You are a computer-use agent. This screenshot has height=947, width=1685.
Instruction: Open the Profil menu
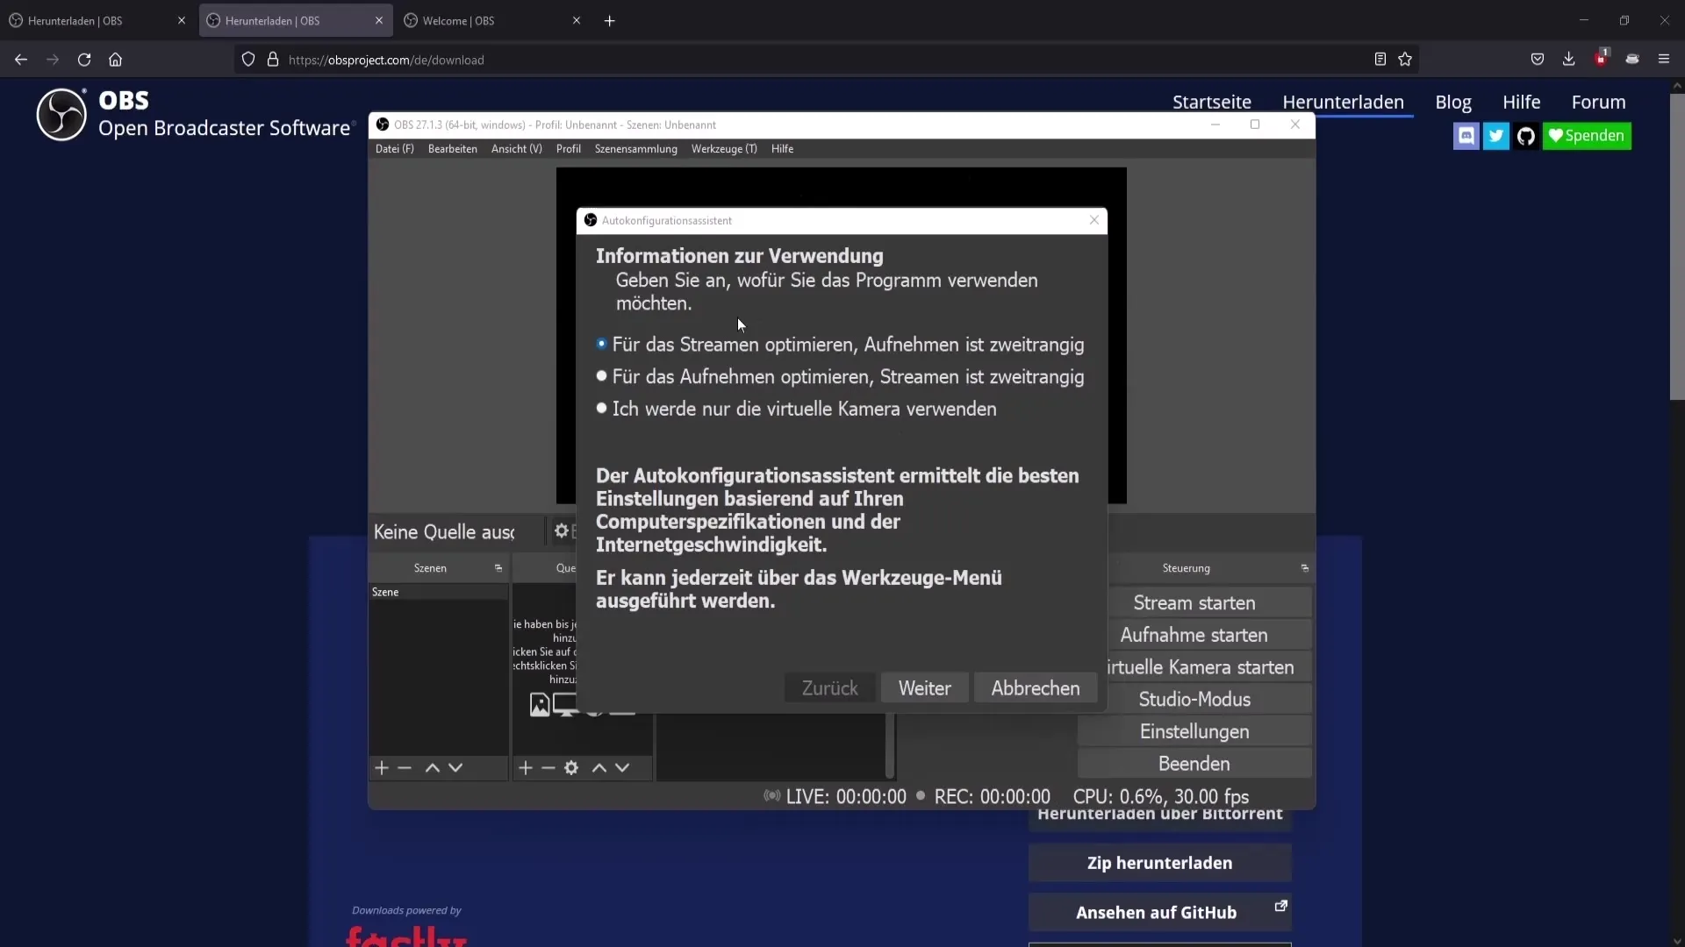568,149
